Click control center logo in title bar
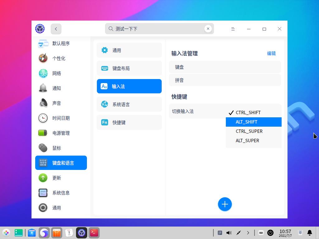This screenshot has width=319, height=239. [40, 29]
